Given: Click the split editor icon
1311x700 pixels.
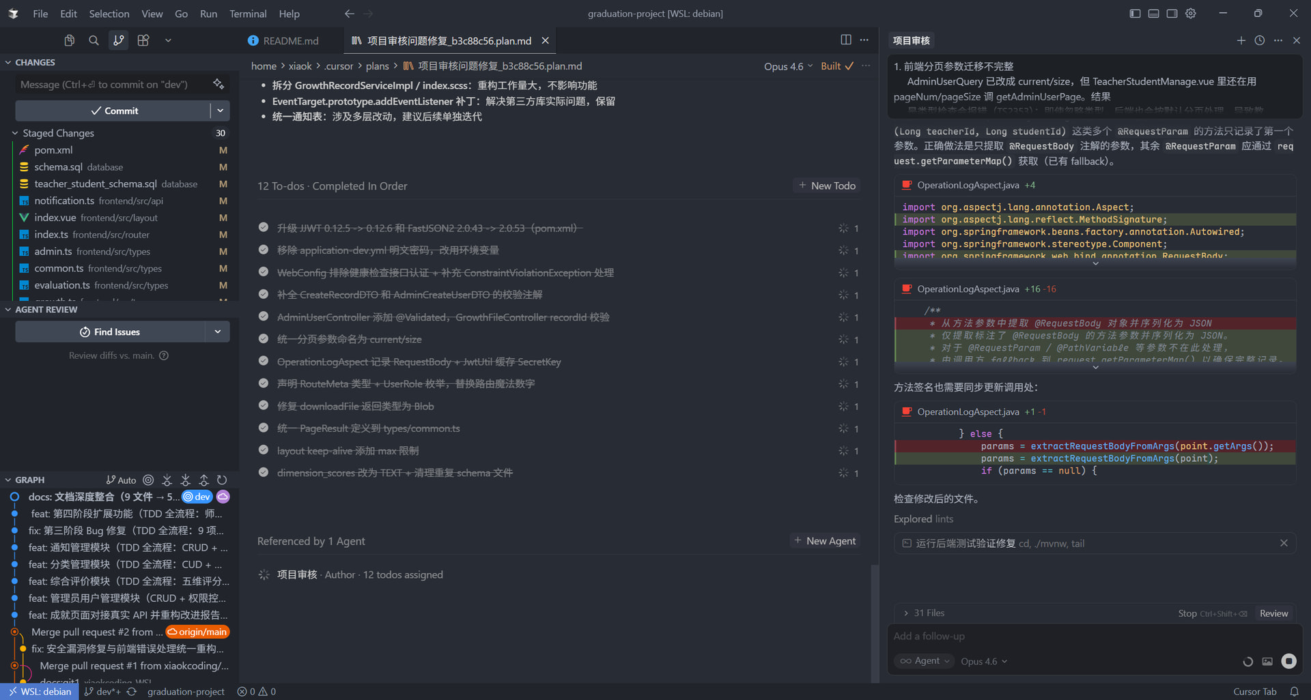Looking at the screenshot, I should pyautogui.click(x=845, y=40).
